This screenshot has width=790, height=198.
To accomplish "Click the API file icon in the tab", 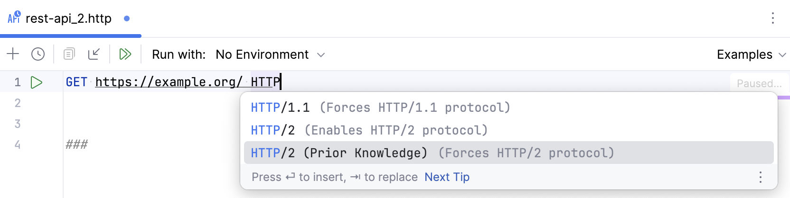I will tap(14, 18).
